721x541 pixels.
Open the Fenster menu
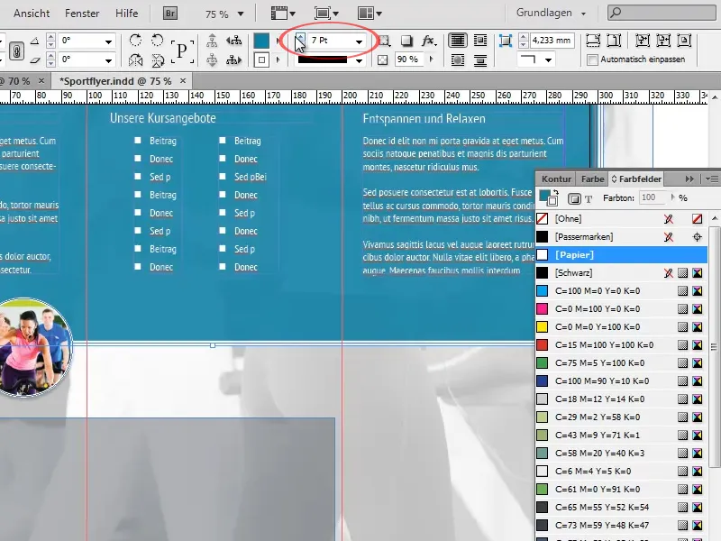[x=82, y=14]
